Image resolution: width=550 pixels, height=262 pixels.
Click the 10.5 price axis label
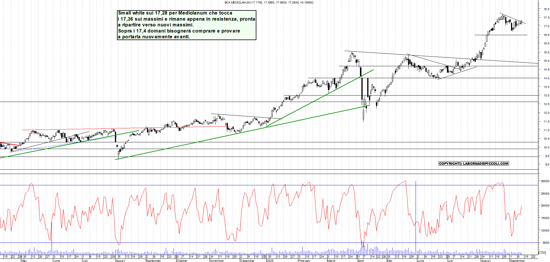coord(546,139)
